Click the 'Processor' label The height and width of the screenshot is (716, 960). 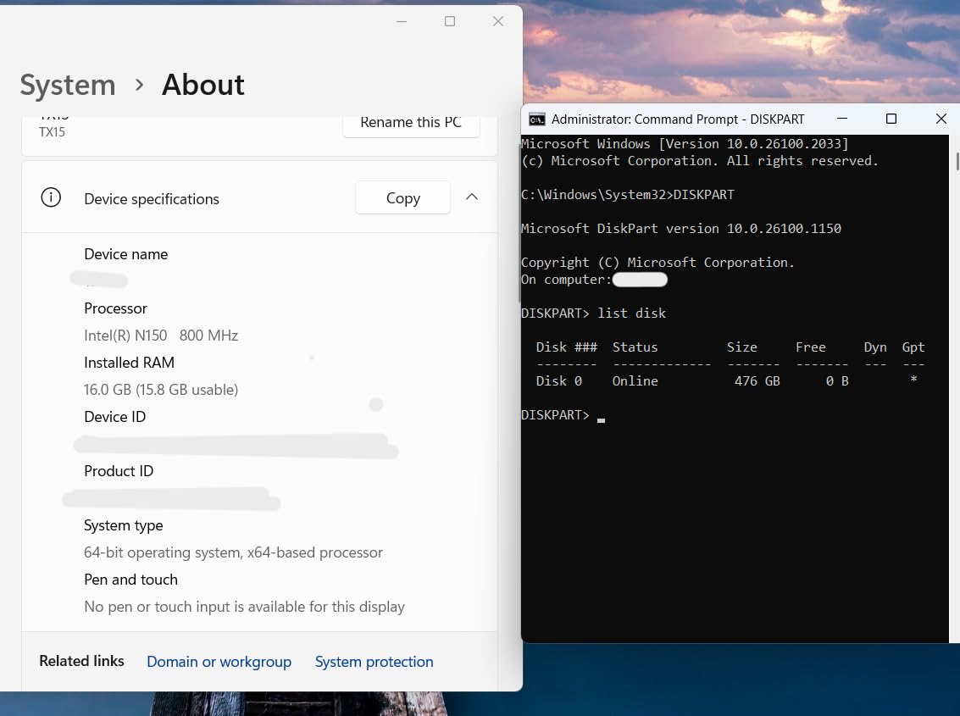click(116, 308)
